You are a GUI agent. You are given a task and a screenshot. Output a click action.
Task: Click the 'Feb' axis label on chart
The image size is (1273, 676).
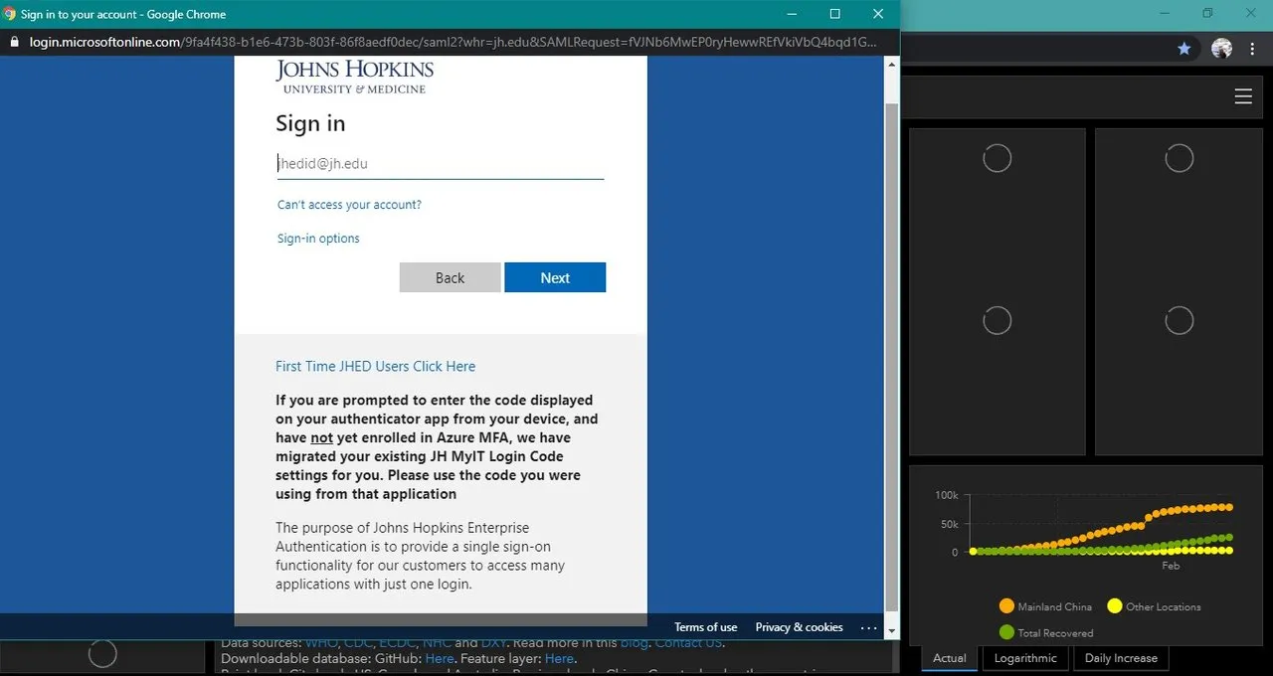[1171, 566]
